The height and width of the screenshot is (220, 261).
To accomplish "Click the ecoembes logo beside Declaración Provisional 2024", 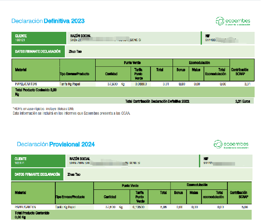I will coord(231,144).
